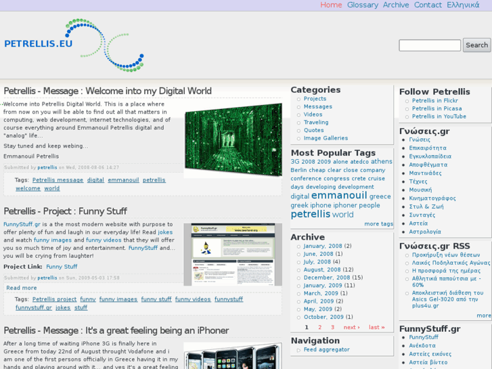Visit Petrellis in Picasa

coord(437,108)
